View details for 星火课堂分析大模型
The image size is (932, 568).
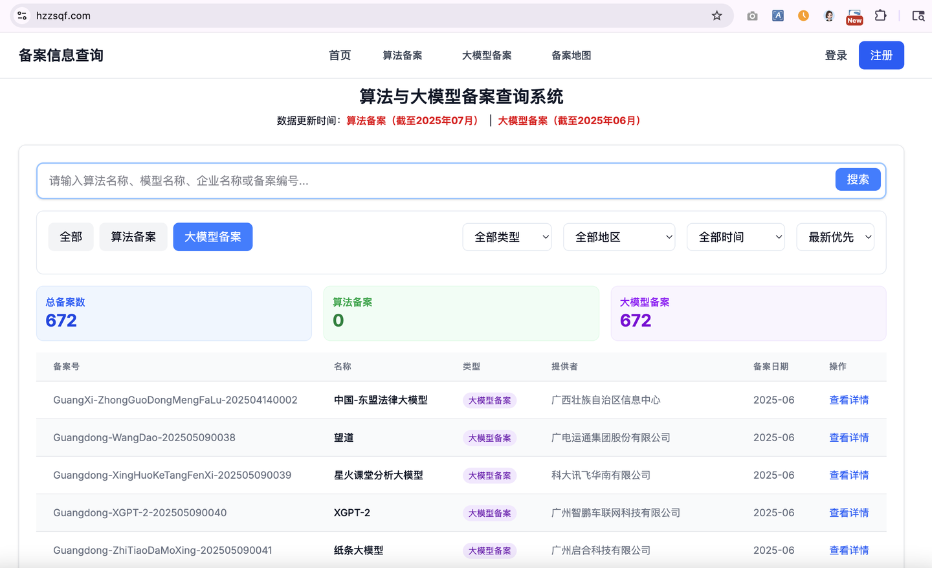pyautogui.click(x=849, y=475)
